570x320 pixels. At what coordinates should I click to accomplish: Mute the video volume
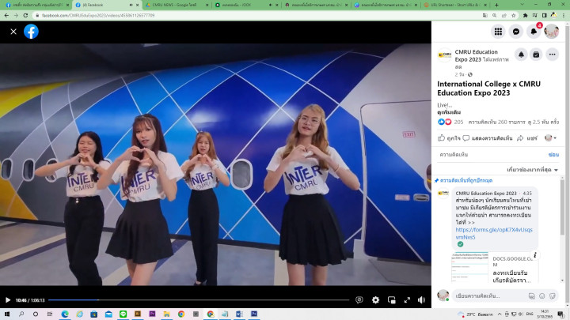click(x=422, y=299)
